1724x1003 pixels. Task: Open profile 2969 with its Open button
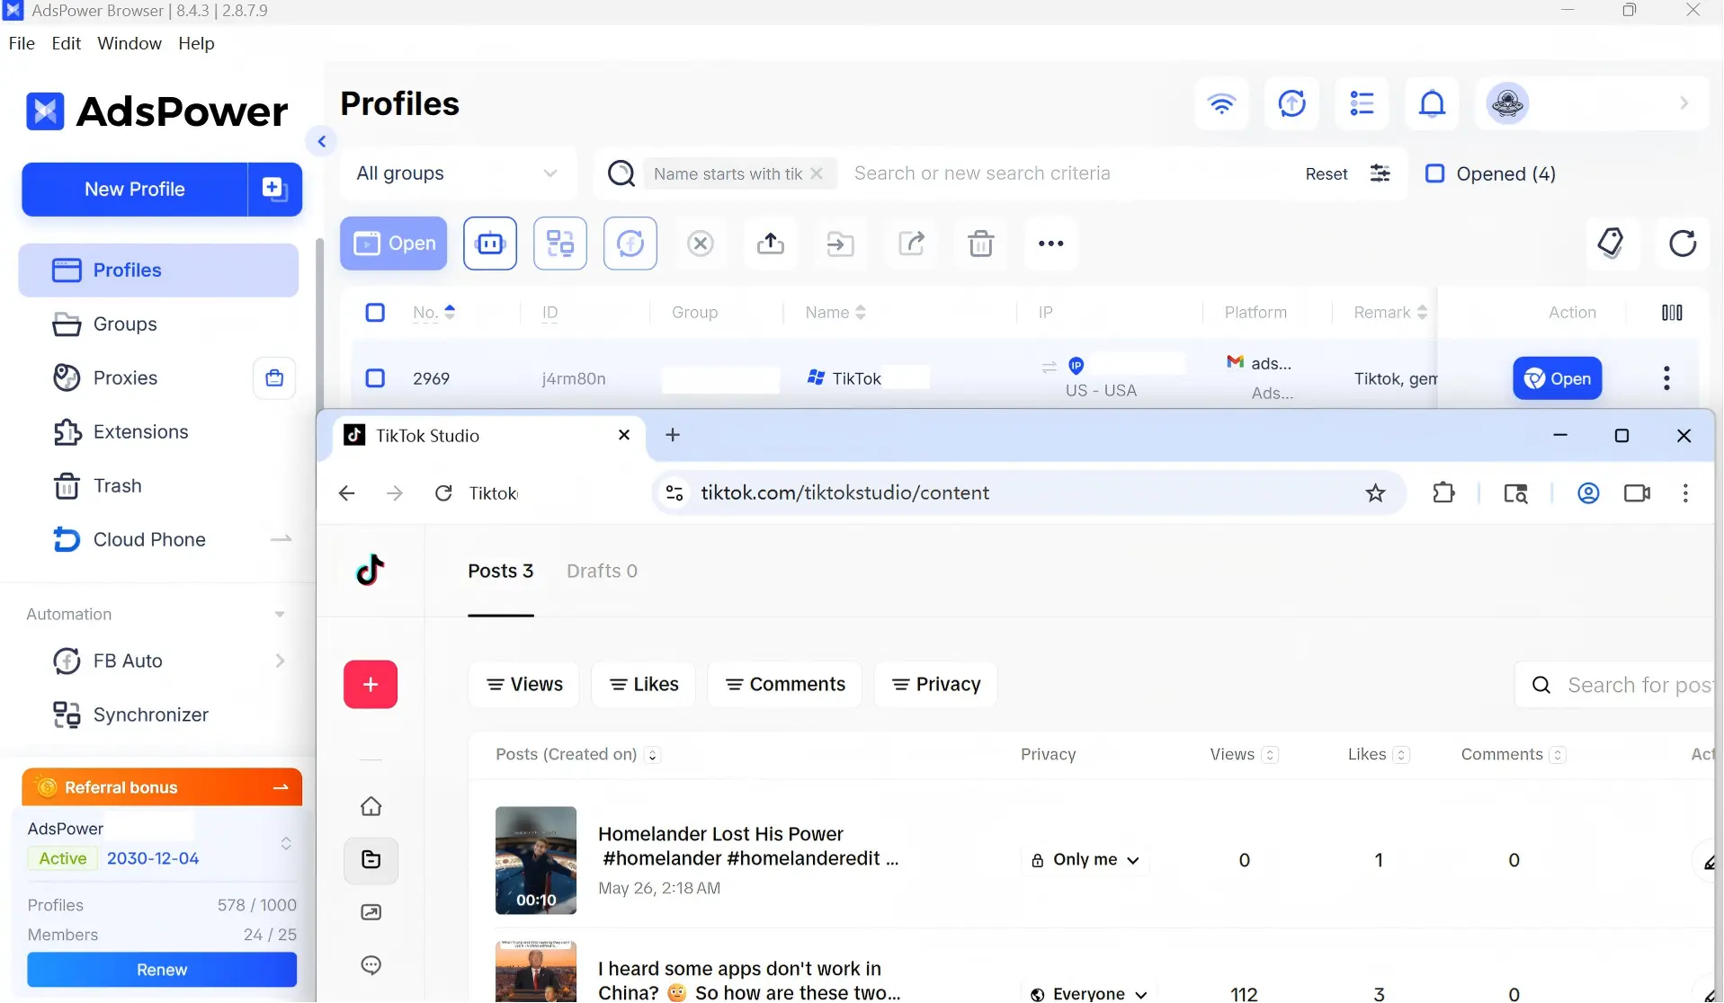[x=1558, y=378]
